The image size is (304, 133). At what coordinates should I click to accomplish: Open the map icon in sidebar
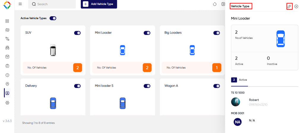tap(7, 30)
